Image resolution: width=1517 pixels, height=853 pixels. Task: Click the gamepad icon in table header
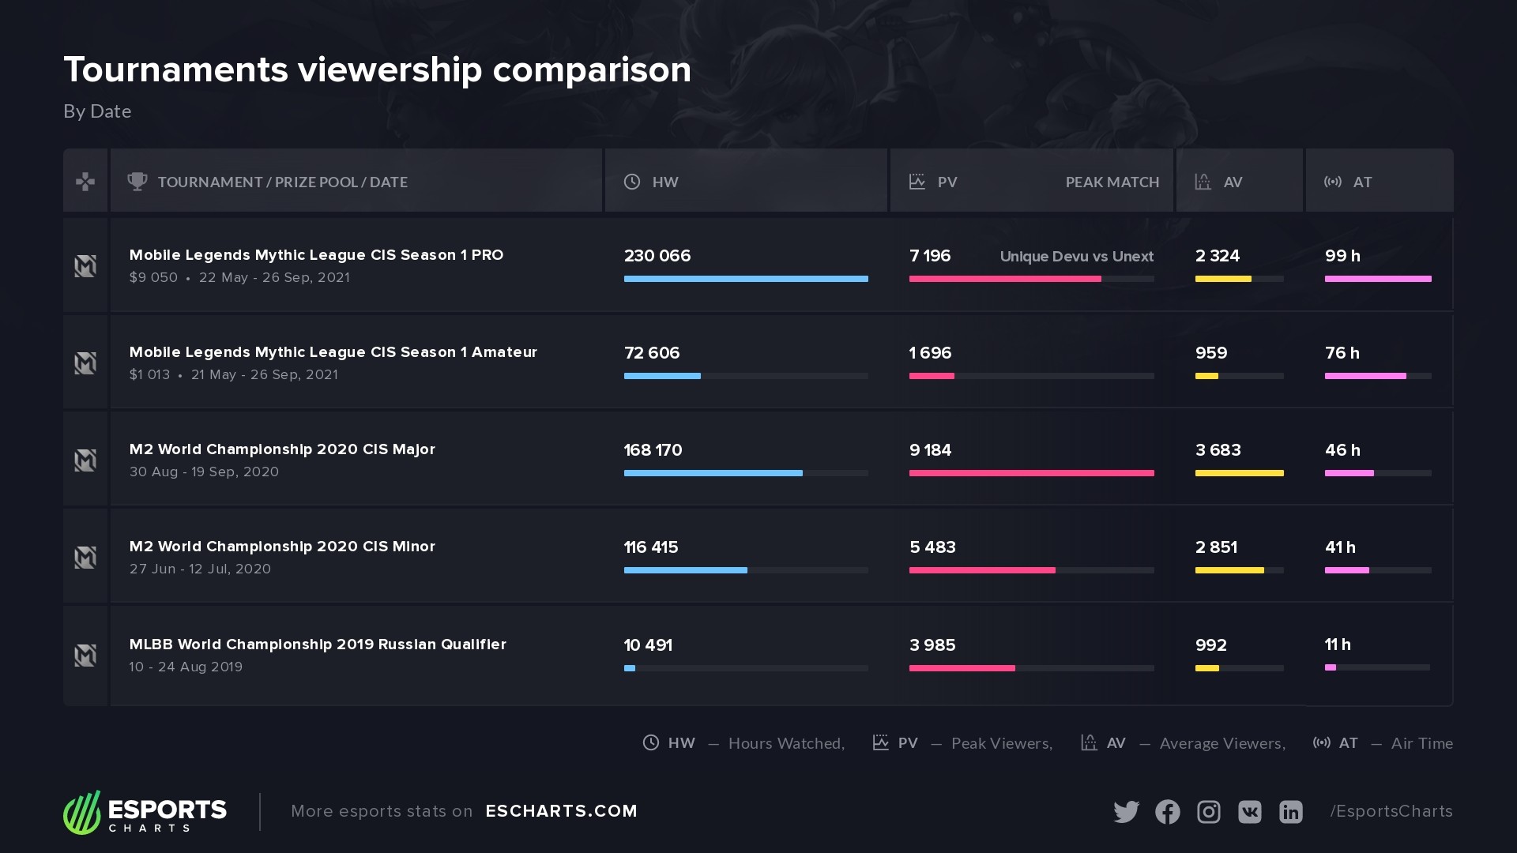click(x=85, y=182)
